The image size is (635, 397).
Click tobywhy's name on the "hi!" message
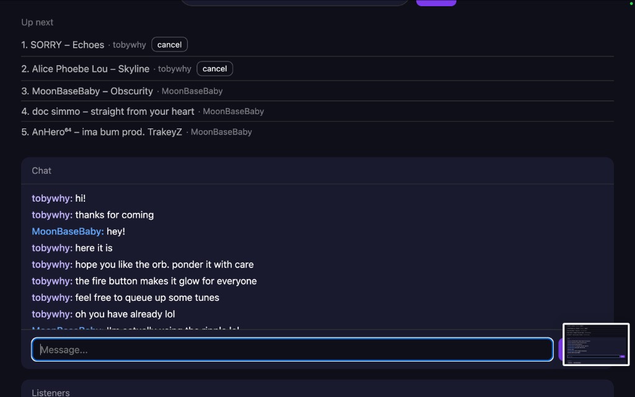click(52, 198)
